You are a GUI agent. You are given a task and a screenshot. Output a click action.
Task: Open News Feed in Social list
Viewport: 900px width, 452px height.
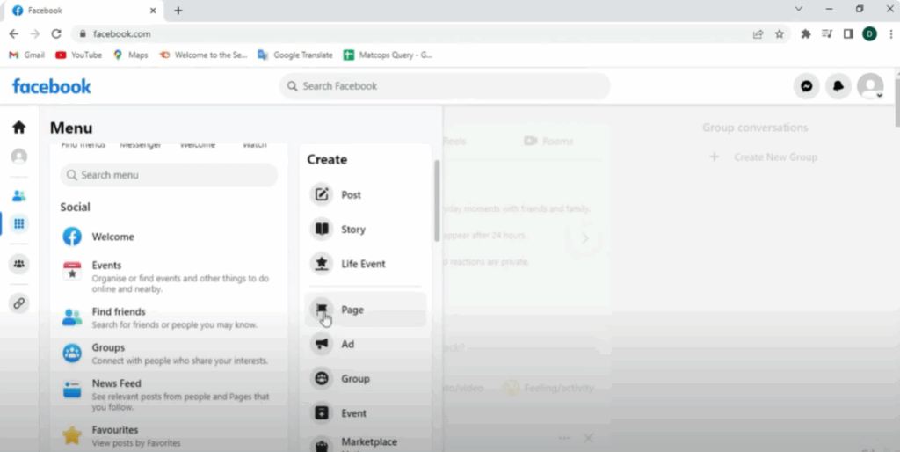(x=168, y=395)
